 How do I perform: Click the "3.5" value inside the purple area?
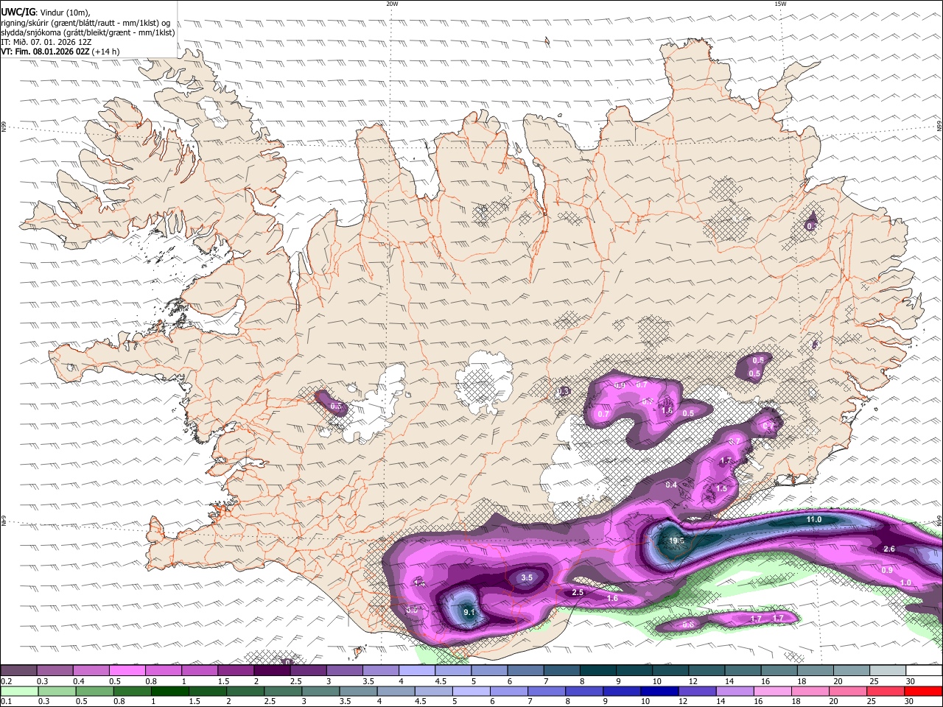point(527,578)
